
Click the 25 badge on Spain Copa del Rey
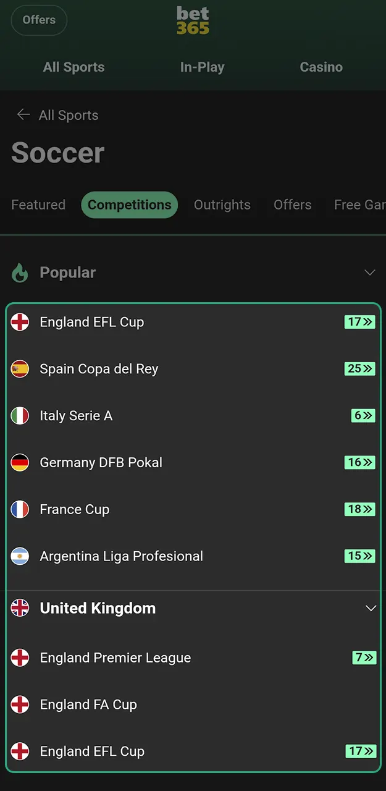(x=359, y=368)
